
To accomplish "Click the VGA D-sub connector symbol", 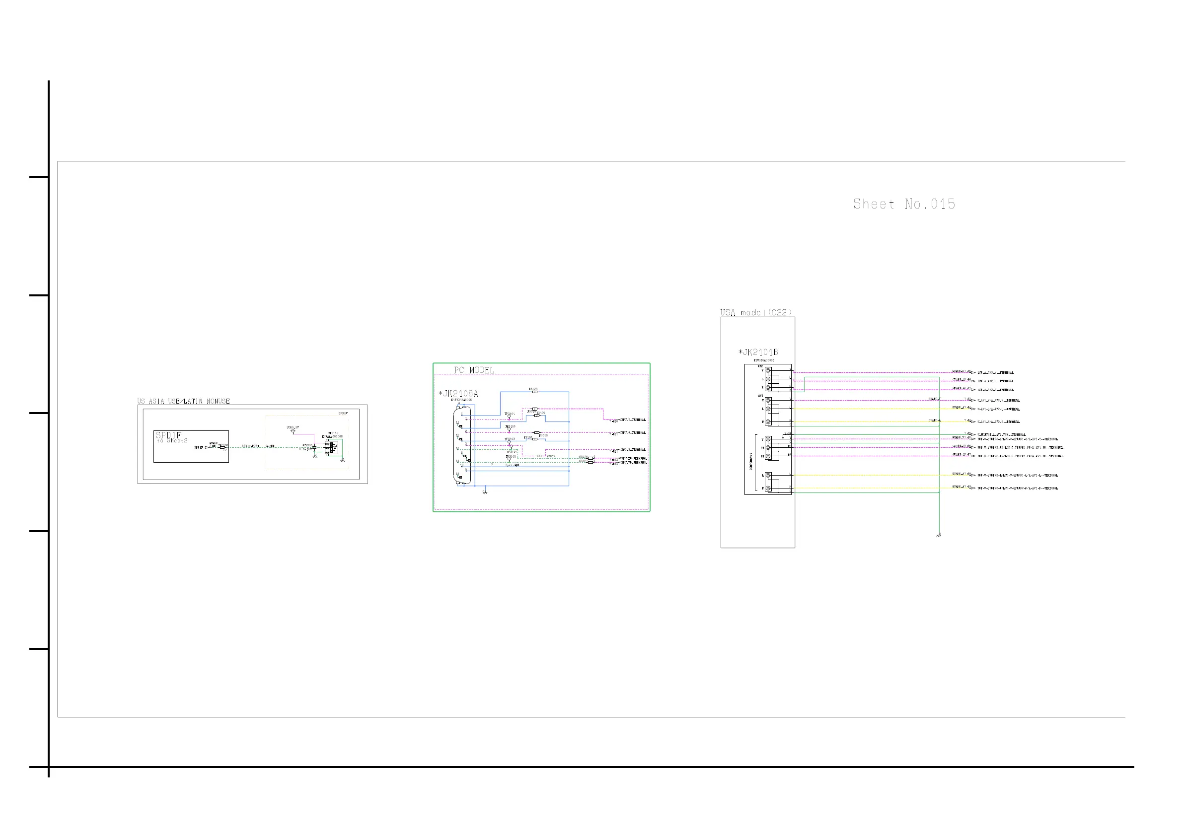I will (x=462, y=446).
